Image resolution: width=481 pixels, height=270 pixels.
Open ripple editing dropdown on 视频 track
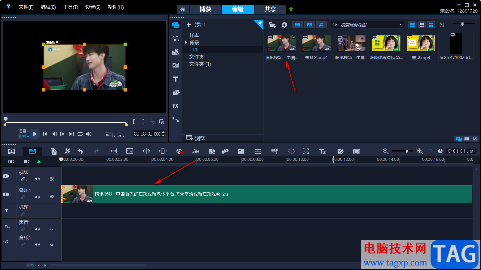click(24, 179)
